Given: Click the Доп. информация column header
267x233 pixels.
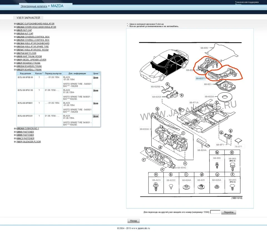Looking at the screenshot, I should click(x=77, y=73).
